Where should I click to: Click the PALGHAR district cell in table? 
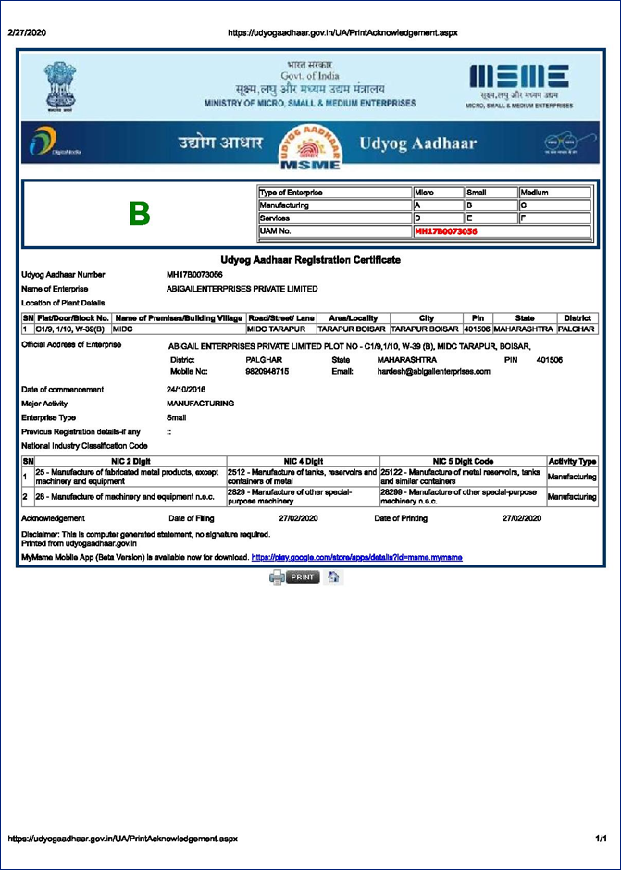[578, 329]
